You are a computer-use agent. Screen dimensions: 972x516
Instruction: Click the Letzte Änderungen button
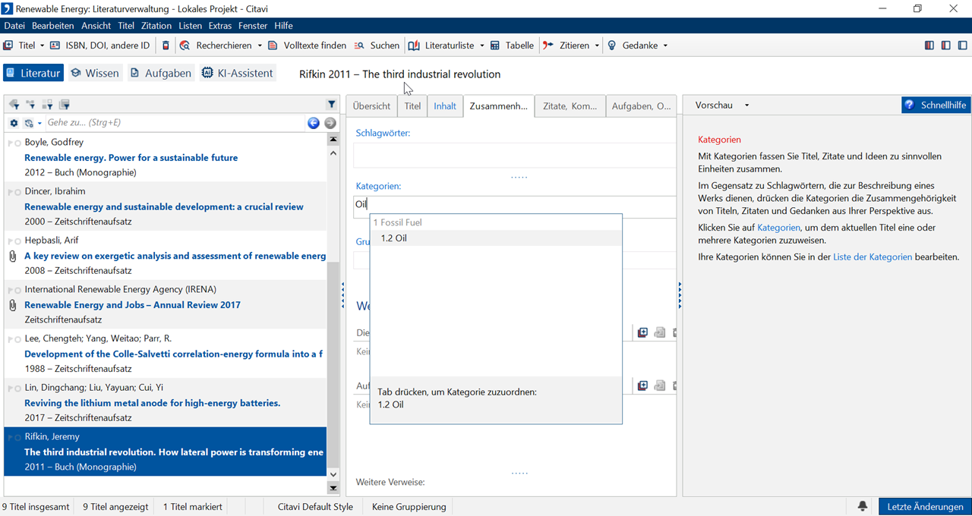[x=924, y=506]
